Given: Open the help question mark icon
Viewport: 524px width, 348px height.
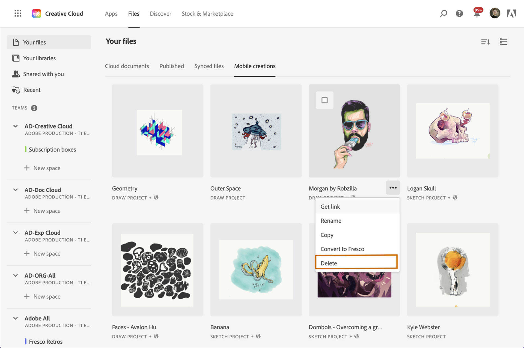Looking at the screenshot, I should coord(459,13).
